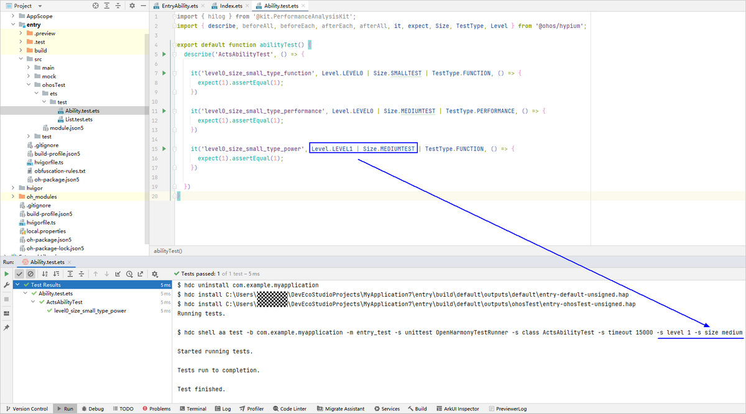The height and width of the screenshot is (414, 746).
Task: Rerun the tests with green play button
Action: click(7, 274)
